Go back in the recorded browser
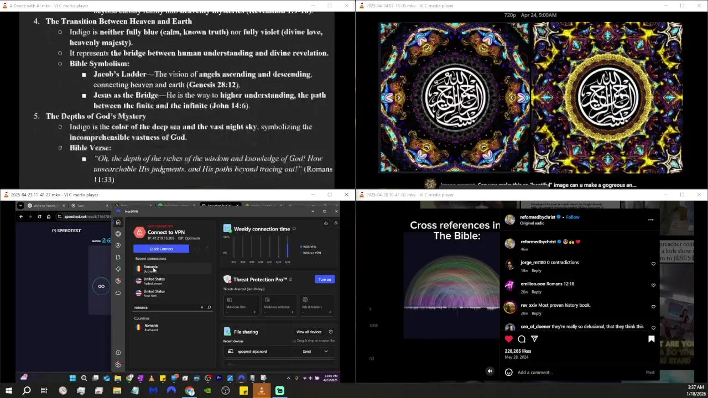708x398 pixels. pos(21,216)
